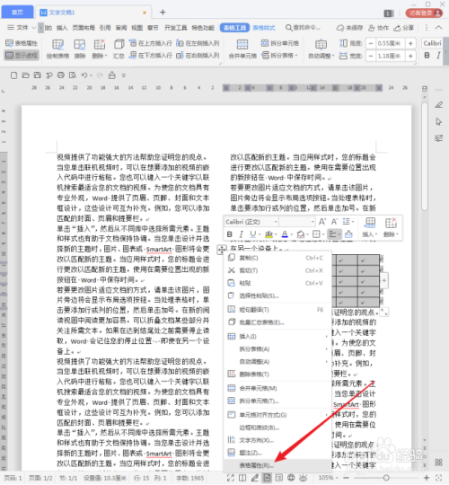449x485 pixels.
Task: Select the 擦除 eraser tool in ribbon
Action: 79,48
